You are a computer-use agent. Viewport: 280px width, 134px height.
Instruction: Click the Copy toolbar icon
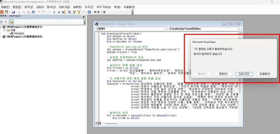click(x=24, y=12)
